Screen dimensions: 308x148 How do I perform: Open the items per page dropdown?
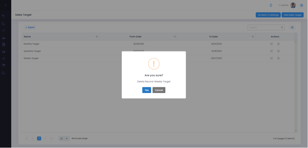[x=64, y=138]
